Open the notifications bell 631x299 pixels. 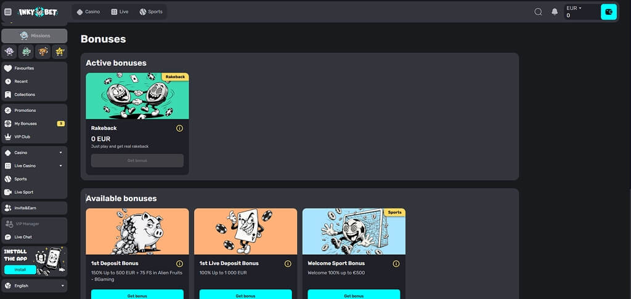click(555, 12)
